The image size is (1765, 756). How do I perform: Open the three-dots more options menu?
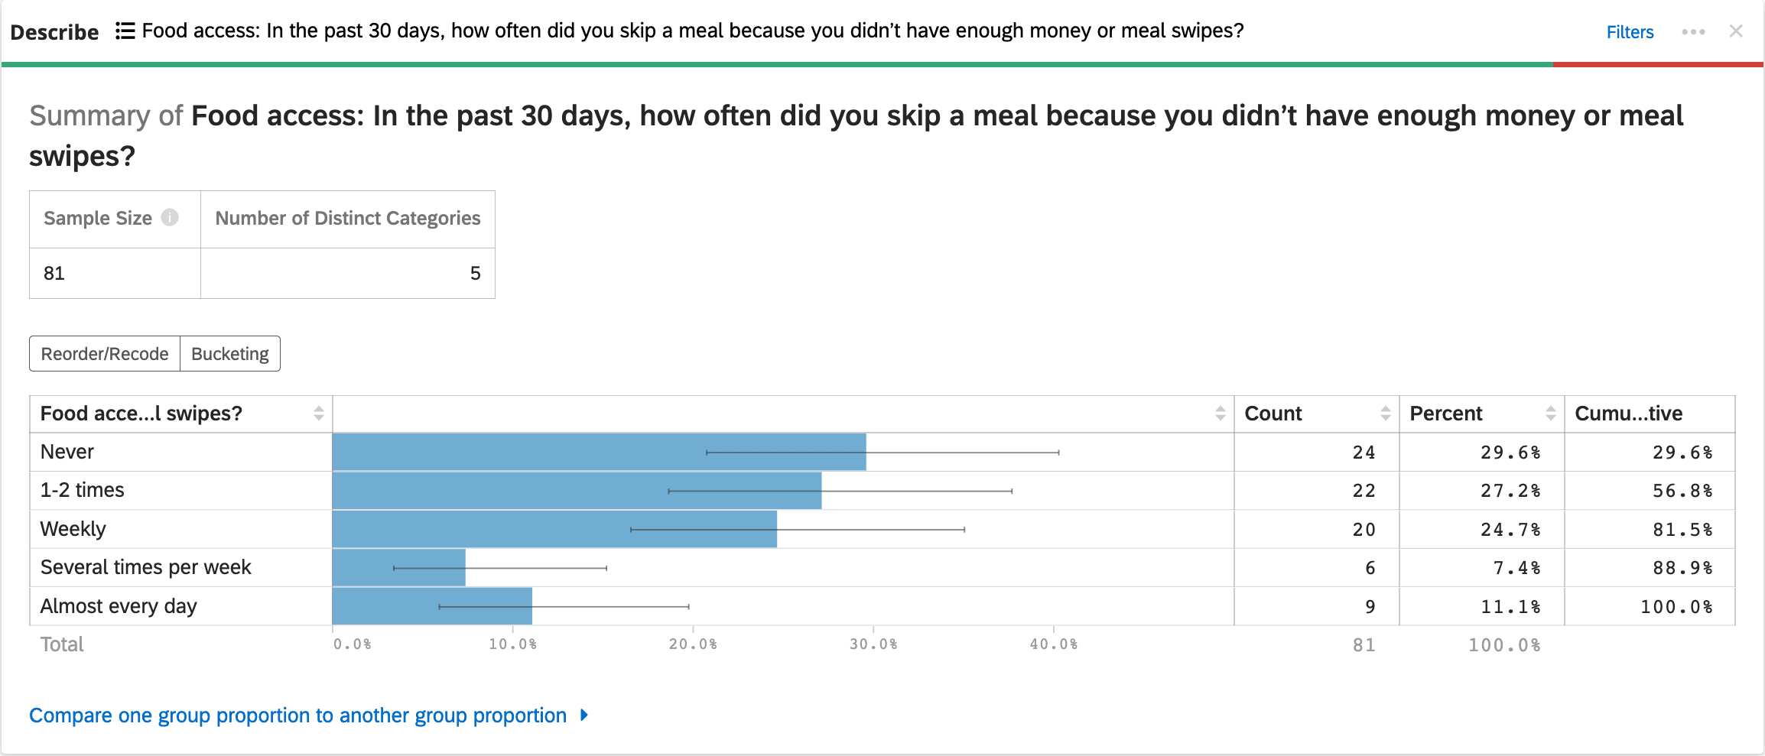1693,32
